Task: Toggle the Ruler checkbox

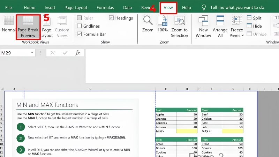Action: tap(80, 18)
